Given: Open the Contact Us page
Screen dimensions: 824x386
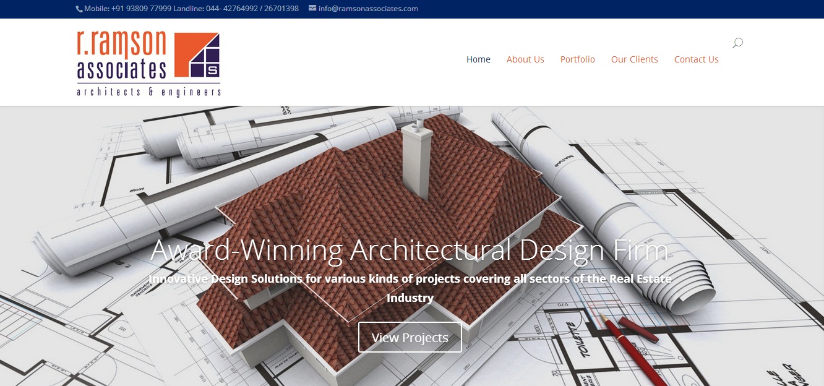Looking at the screenshot, I should pyautogui.click(x=697, y=59).
